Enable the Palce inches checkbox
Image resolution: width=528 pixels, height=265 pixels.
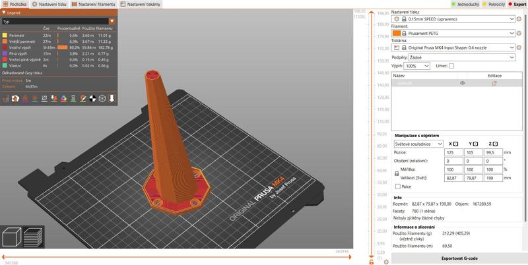(x=398, y=187)
